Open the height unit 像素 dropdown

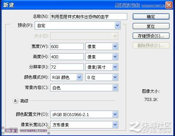point(102,57)
